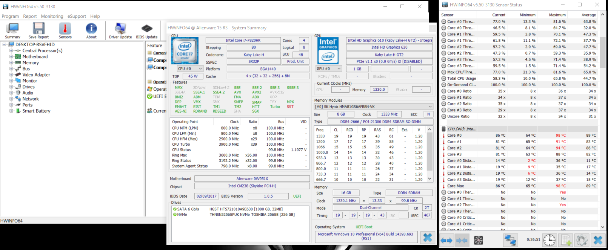Click the expand columns blue arrows button
This screenshot has height=250, width=608.
coord(446,240)
